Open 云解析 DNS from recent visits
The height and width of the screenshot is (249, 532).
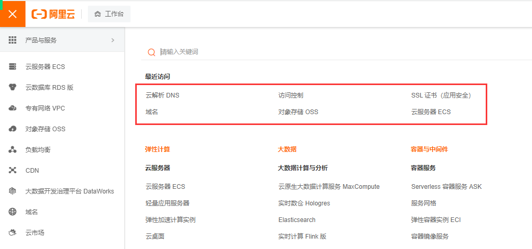tap(162, 95)
